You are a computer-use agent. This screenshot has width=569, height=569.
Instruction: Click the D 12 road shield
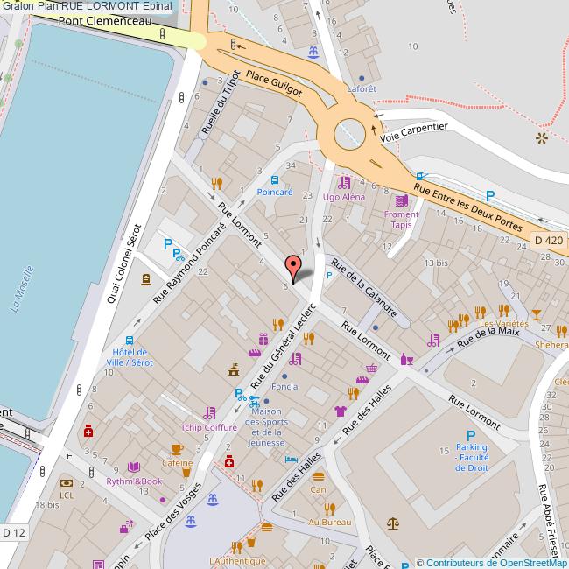point(14,533)
